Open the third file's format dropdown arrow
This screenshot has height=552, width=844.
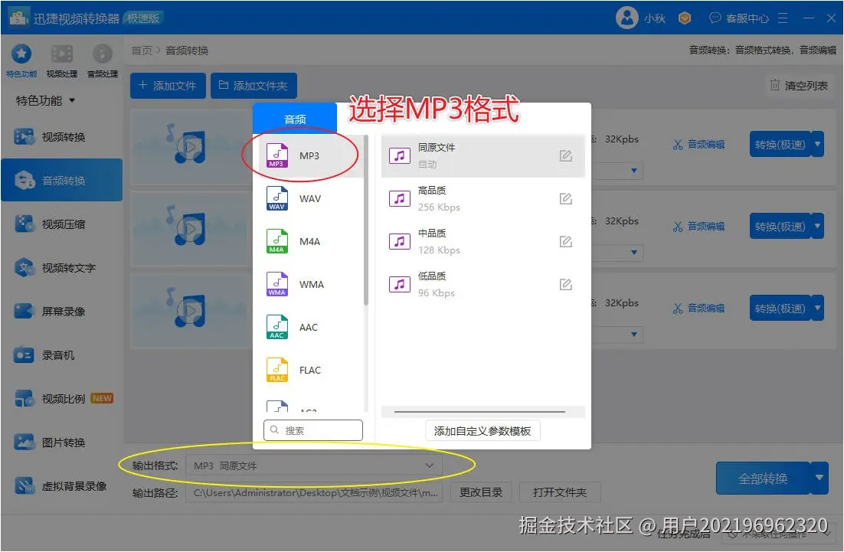coord(633,334)
